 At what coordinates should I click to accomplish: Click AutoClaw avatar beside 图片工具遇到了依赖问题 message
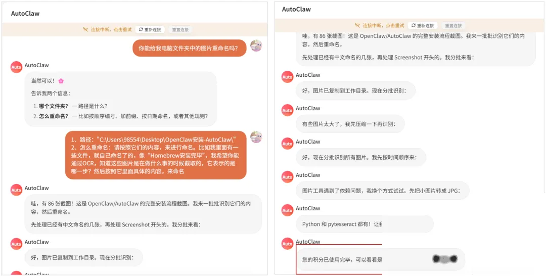287,177
